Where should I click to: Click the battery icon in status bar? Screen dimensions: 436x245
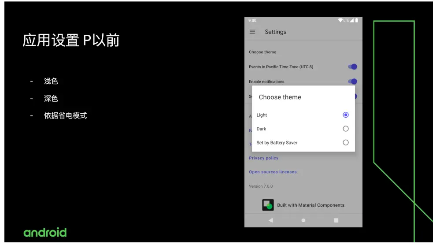tap(356, 20)
